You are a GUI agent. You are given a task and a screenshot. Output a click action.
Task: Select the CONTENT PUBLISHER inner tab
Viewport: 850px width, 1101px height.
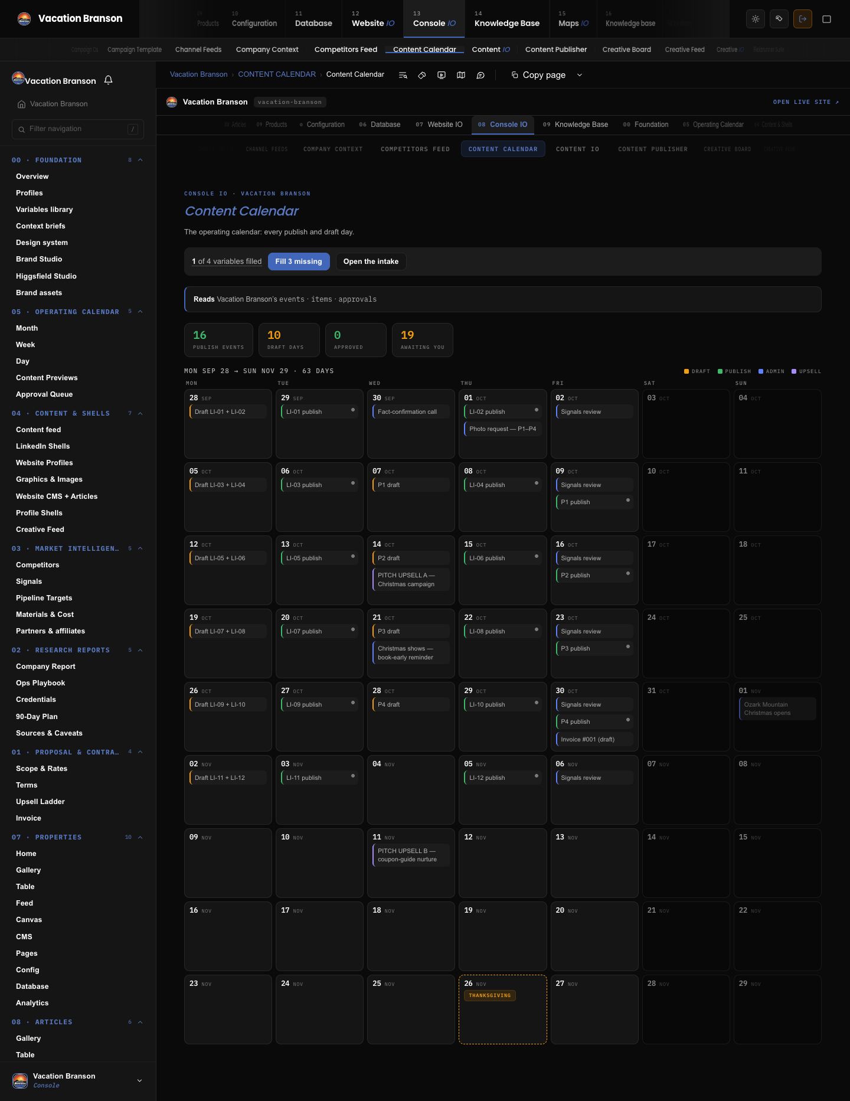tap(653, 149)
